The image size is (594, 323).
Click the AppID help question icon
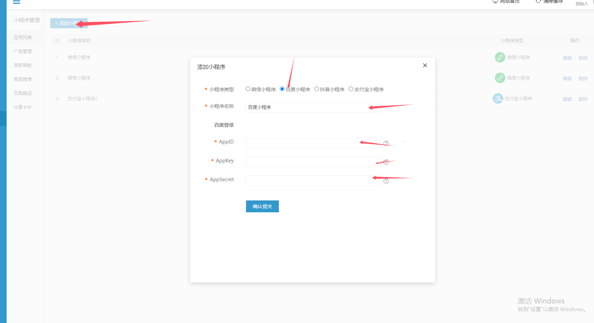tap(386, 143)
